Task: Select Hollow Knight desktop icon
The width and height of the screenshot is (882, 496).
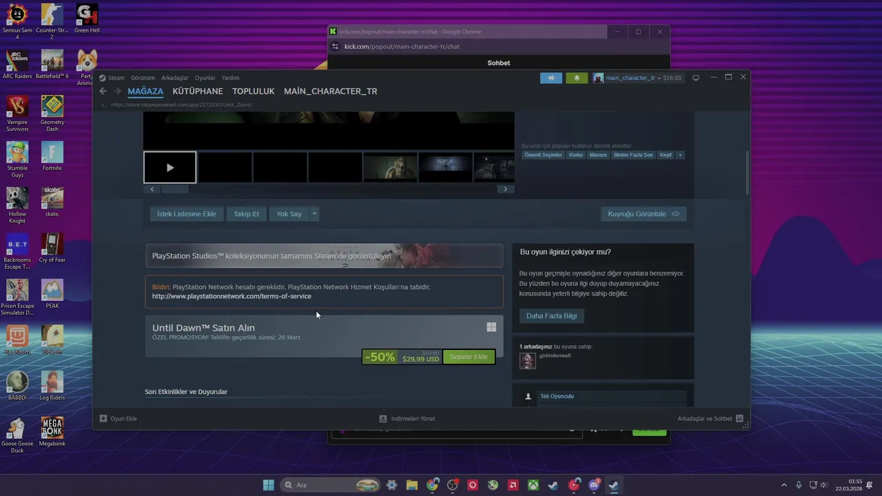Action: [x=17, y=205]
